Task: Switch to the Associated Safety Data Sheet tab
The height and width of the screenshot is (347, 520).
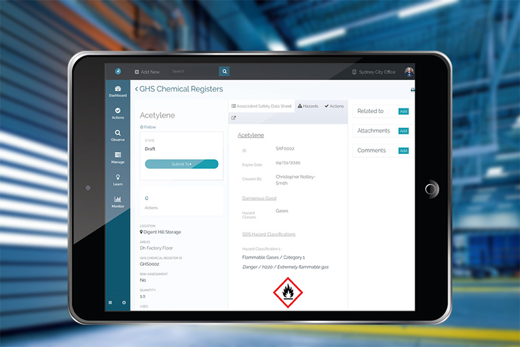Action: 262,106
